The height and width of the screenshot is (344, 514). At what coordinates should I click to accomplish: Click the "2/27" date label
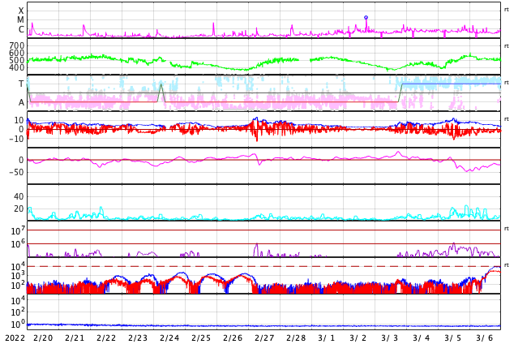tap(264, 338)
